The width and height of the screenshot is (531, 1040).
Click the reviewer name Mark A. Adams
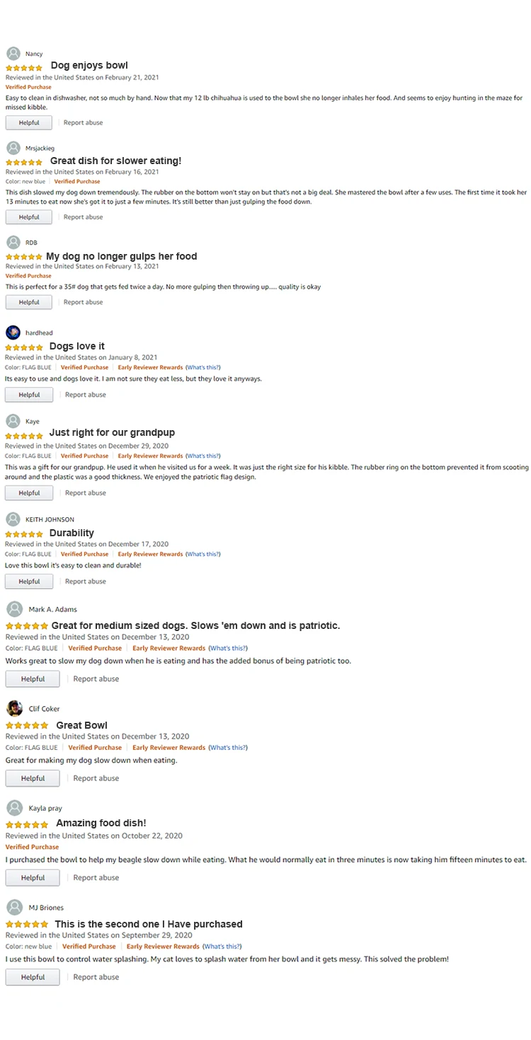pos(53,609)
